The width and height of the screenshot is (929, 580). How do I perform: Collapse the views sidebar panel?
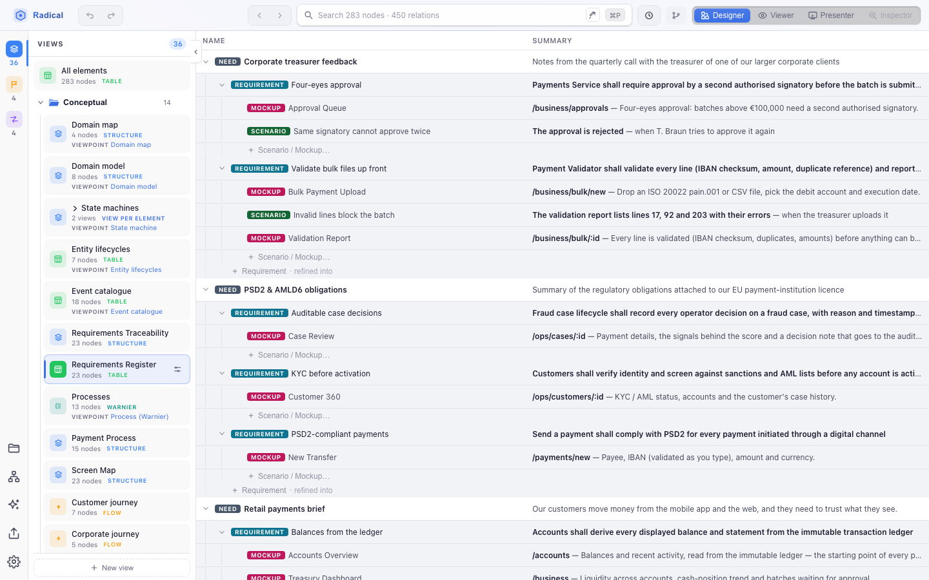tap(195, 52)
